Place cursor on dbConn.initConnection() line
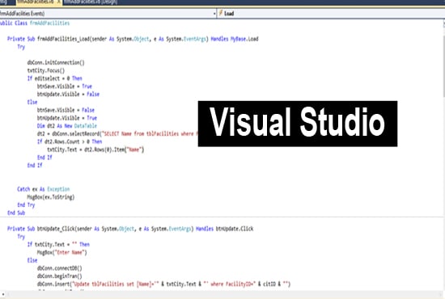The height and width of the screenshot is (299, 445). coord(56,63)
